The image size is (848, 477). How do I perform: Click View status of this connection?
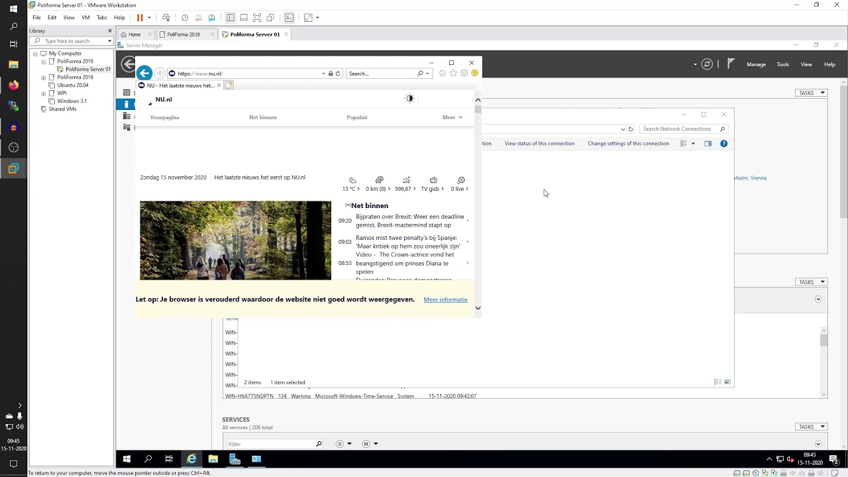coord(539,144)
